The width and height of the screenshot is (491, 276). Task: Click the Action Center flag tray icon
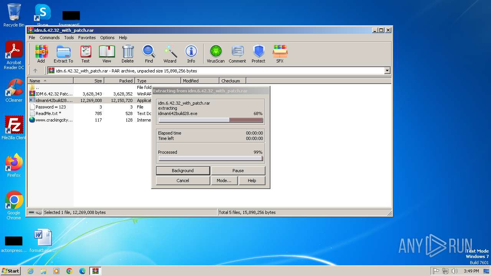coord(436,271)
